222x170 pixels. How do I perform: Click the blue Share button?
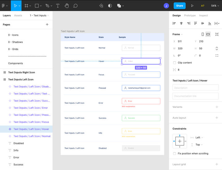(179, 6)
